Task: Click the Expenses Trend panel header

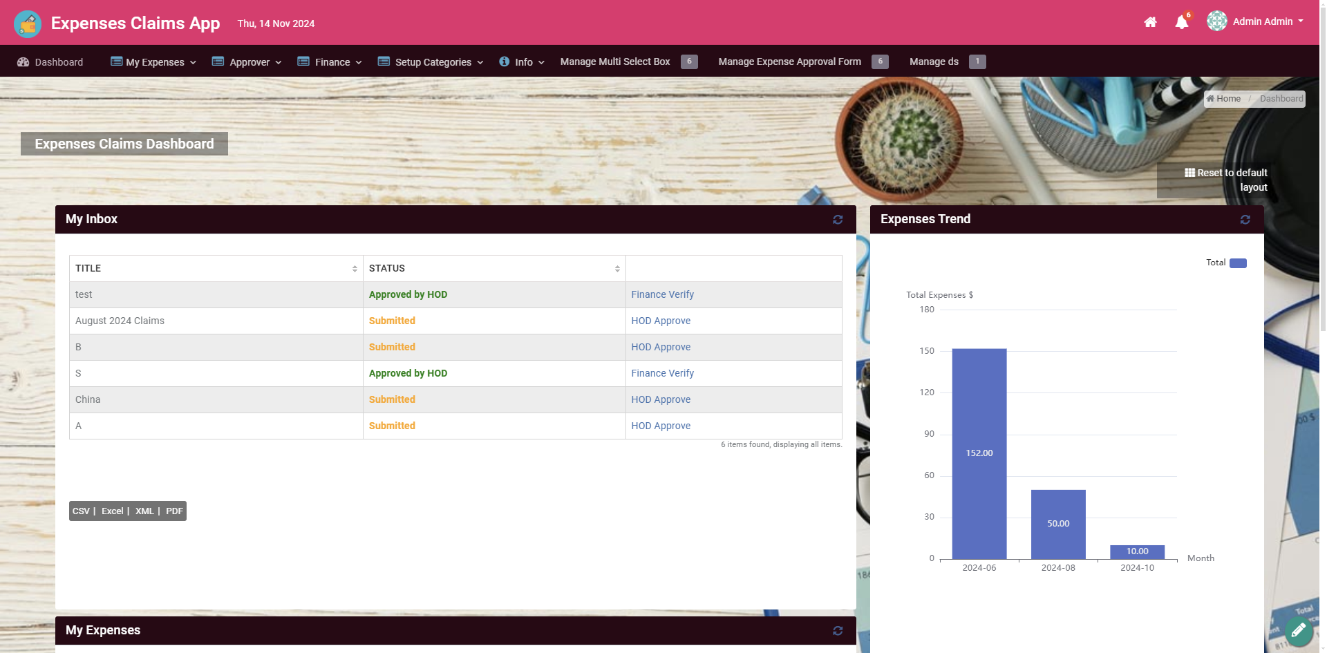Action: (x=1067, y=220)
